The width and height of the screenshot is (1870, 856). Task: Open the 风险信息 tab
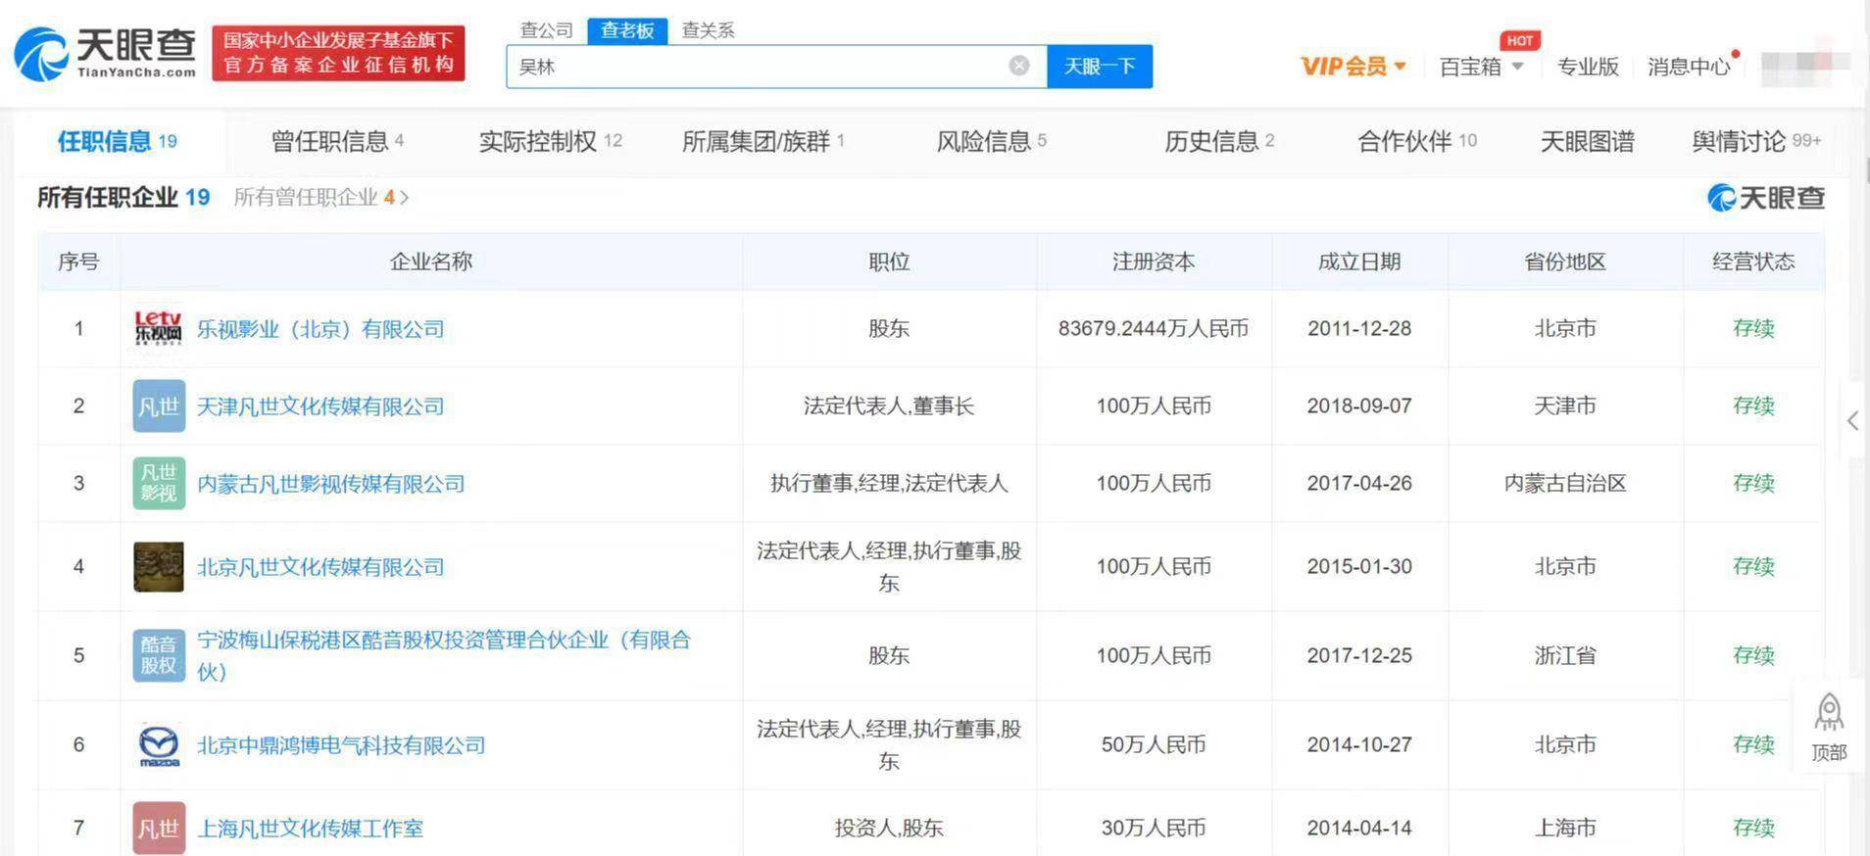tap(992, 141)
